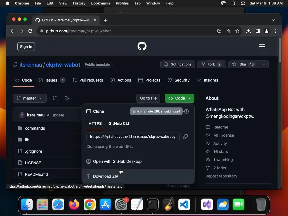Image resolution: width=288 pixels, height=216 pixels.
Task: Fork the repository with the Fork button
Action: coord(211,64)
